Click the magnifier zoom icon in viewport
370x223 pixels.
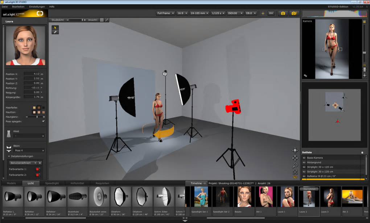pos(295,165)
